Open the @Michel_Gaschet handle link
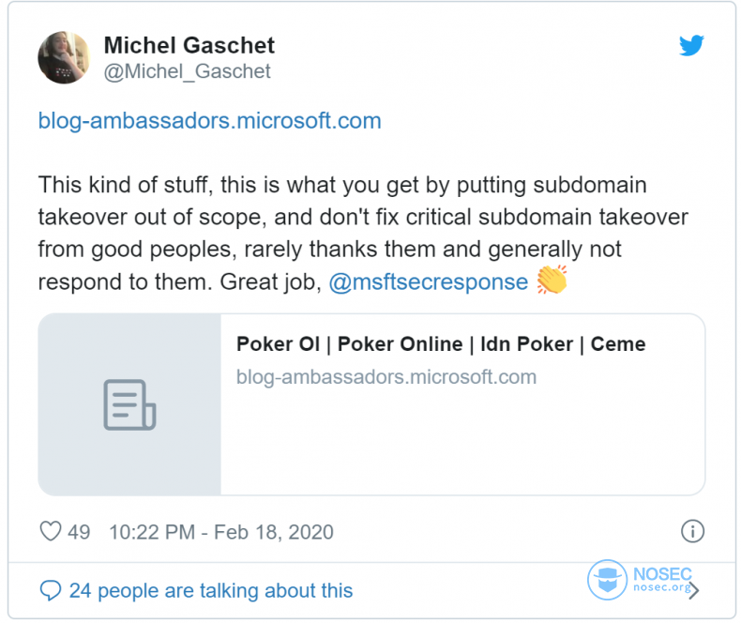The height and width of the screenshot is (623, 741). [187, 71]
